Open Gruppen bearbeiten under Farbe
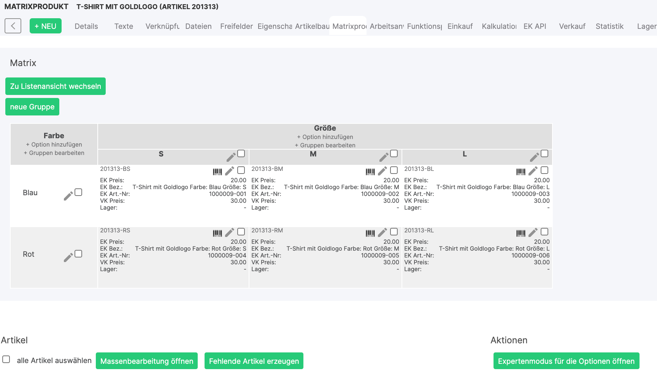Image resolution: width=657 pixels, height=379 pixels. point(54,153)
